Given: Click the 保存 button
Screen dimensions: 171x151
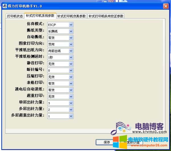Looking at the screenshot, I should pos(107,142).
